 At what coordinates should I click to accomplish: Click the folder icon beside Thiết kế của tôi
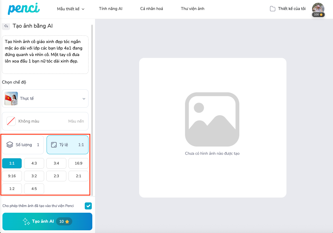[x=272, y=9]
